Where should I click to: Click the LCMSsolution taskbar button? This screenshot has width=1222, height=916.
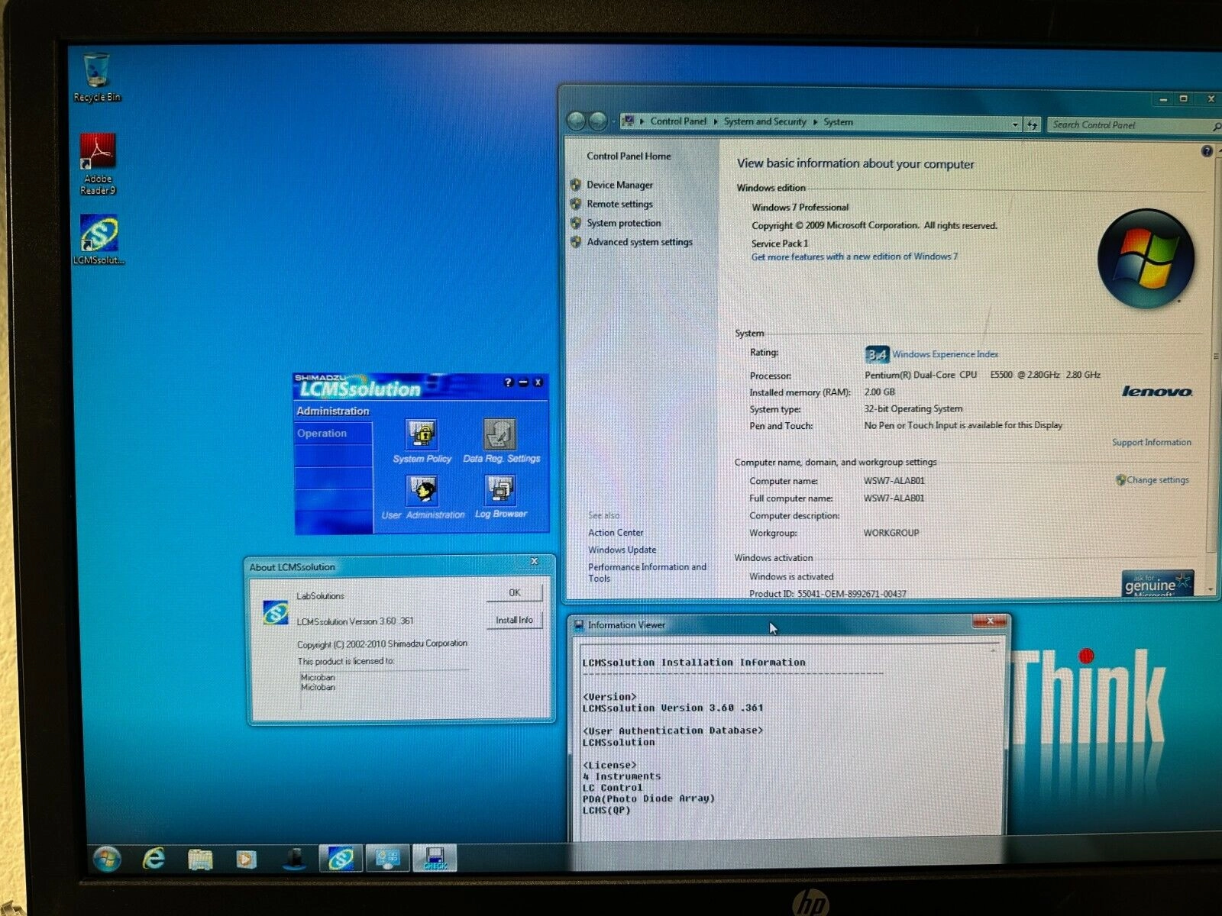(341, 859)
